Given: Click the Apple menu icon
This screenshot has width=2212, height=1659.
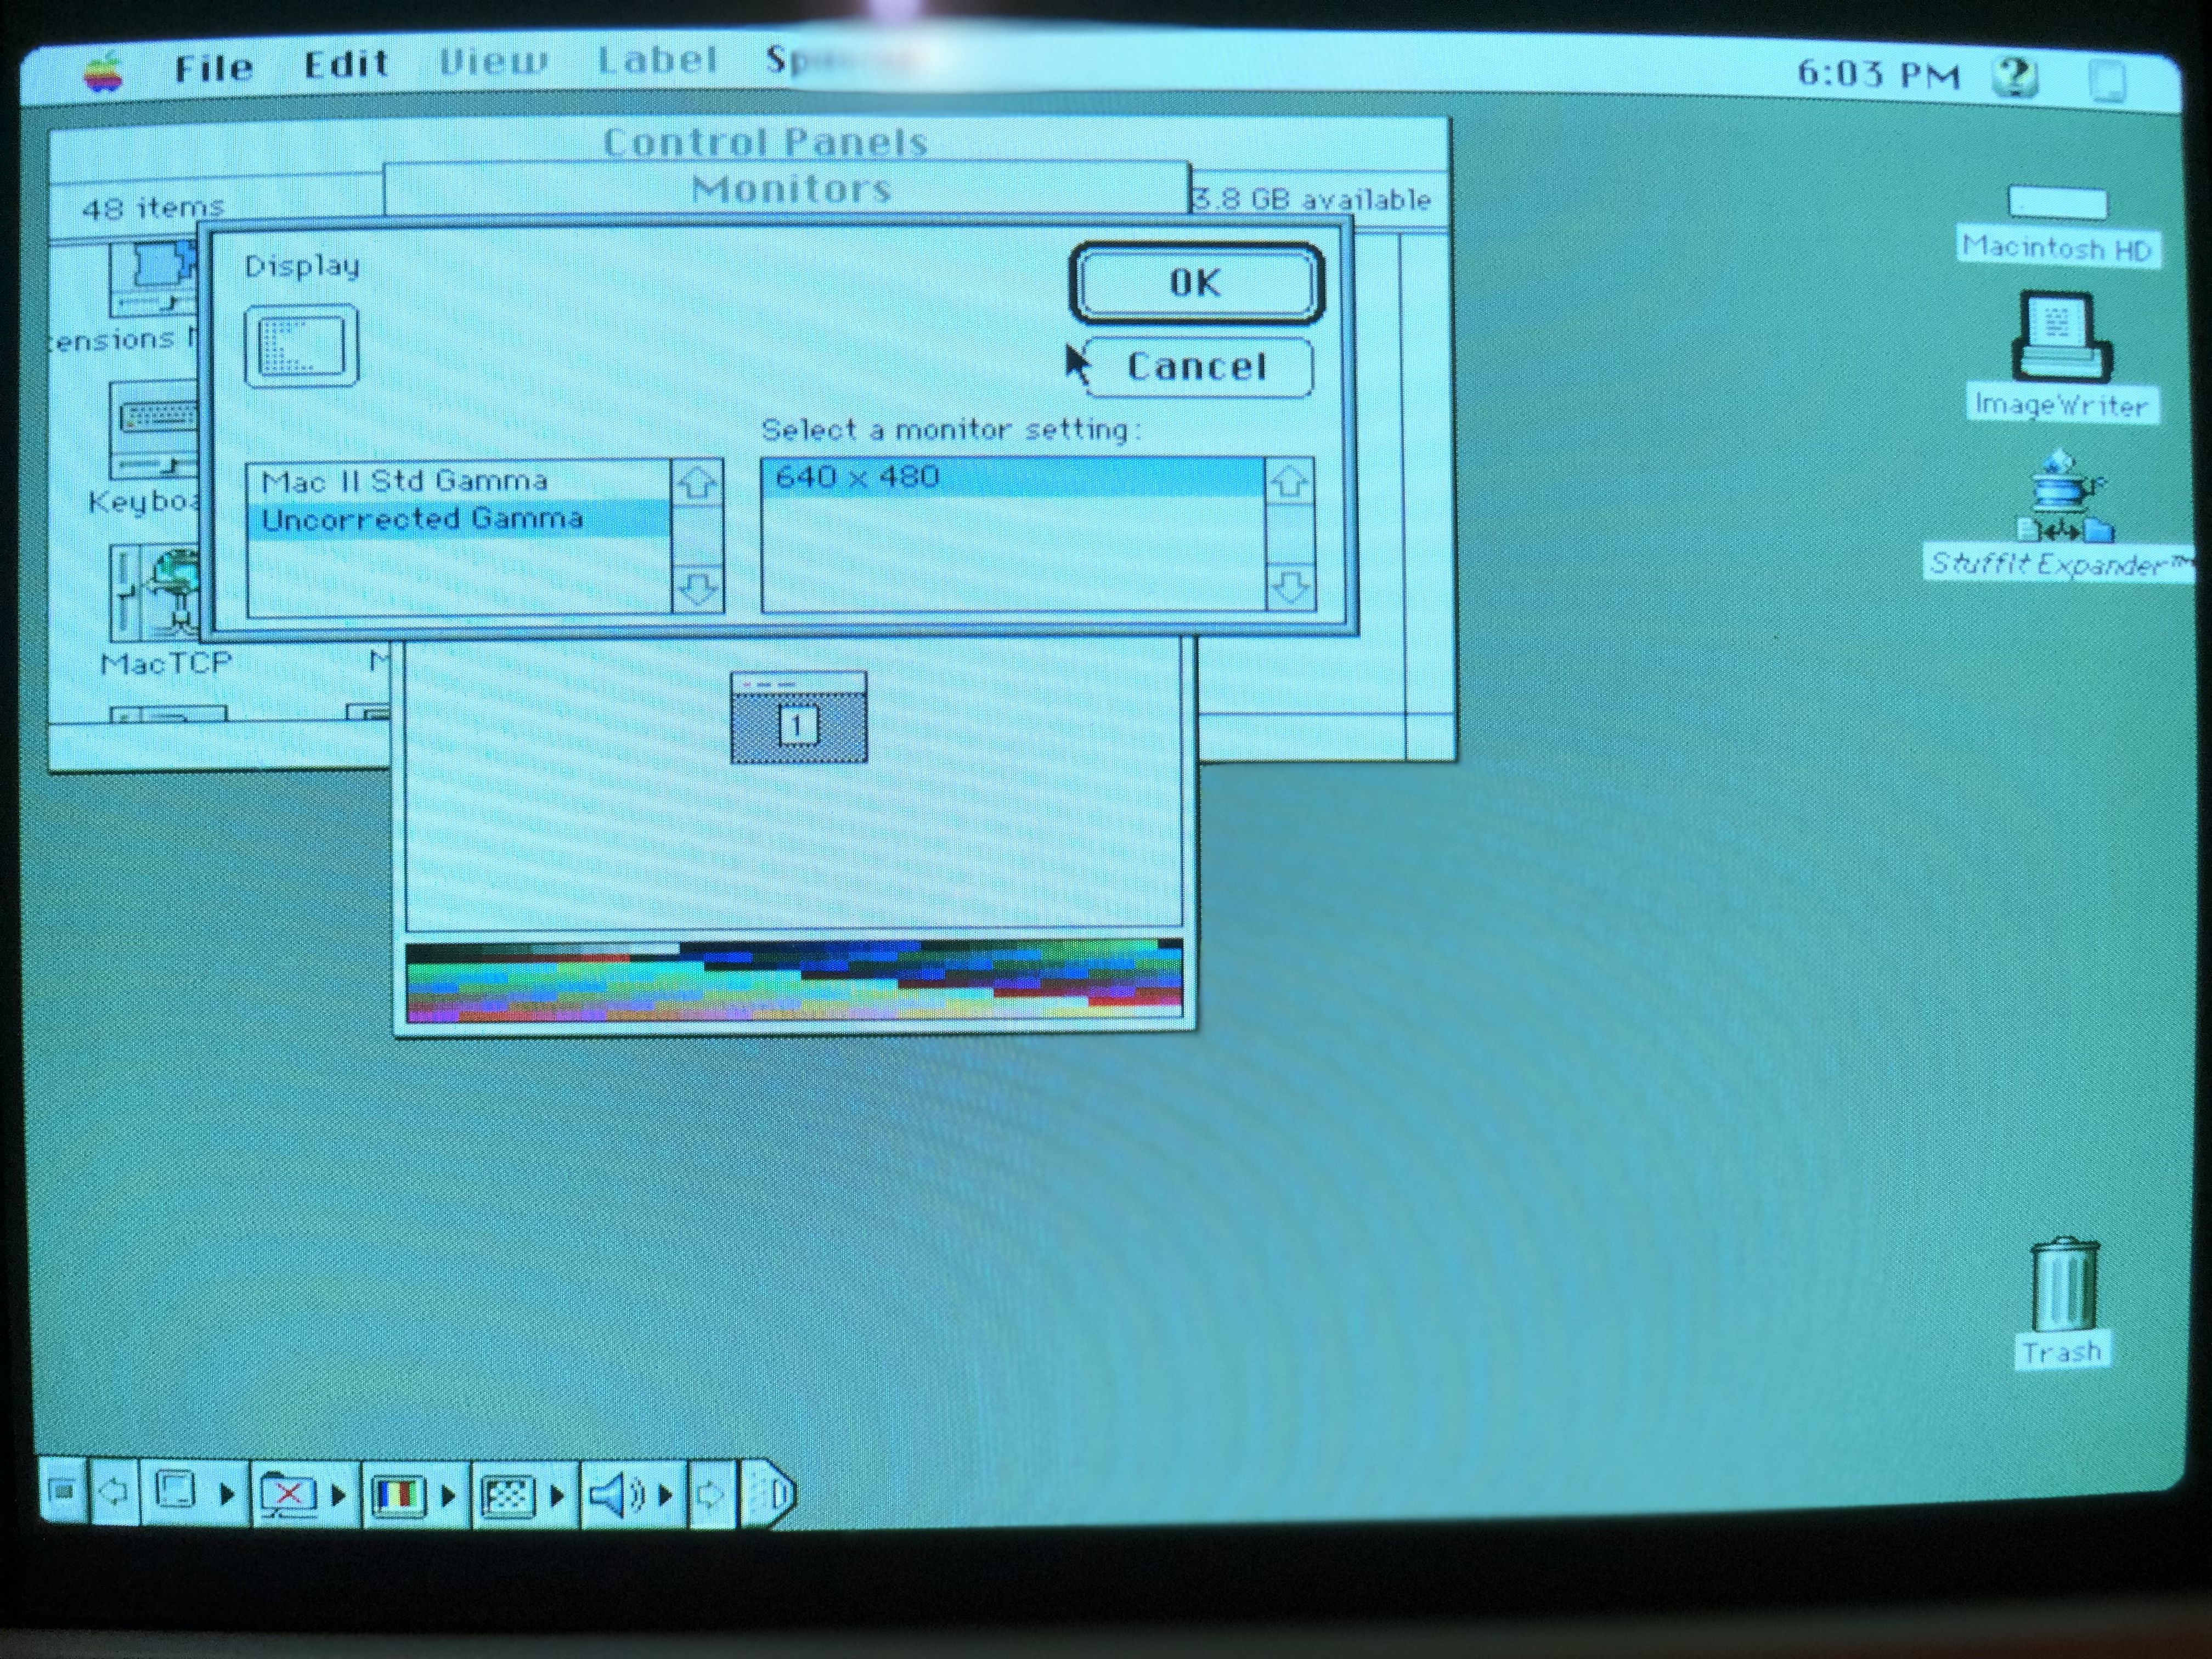Looking at the screenshot, I should point(104,74).
